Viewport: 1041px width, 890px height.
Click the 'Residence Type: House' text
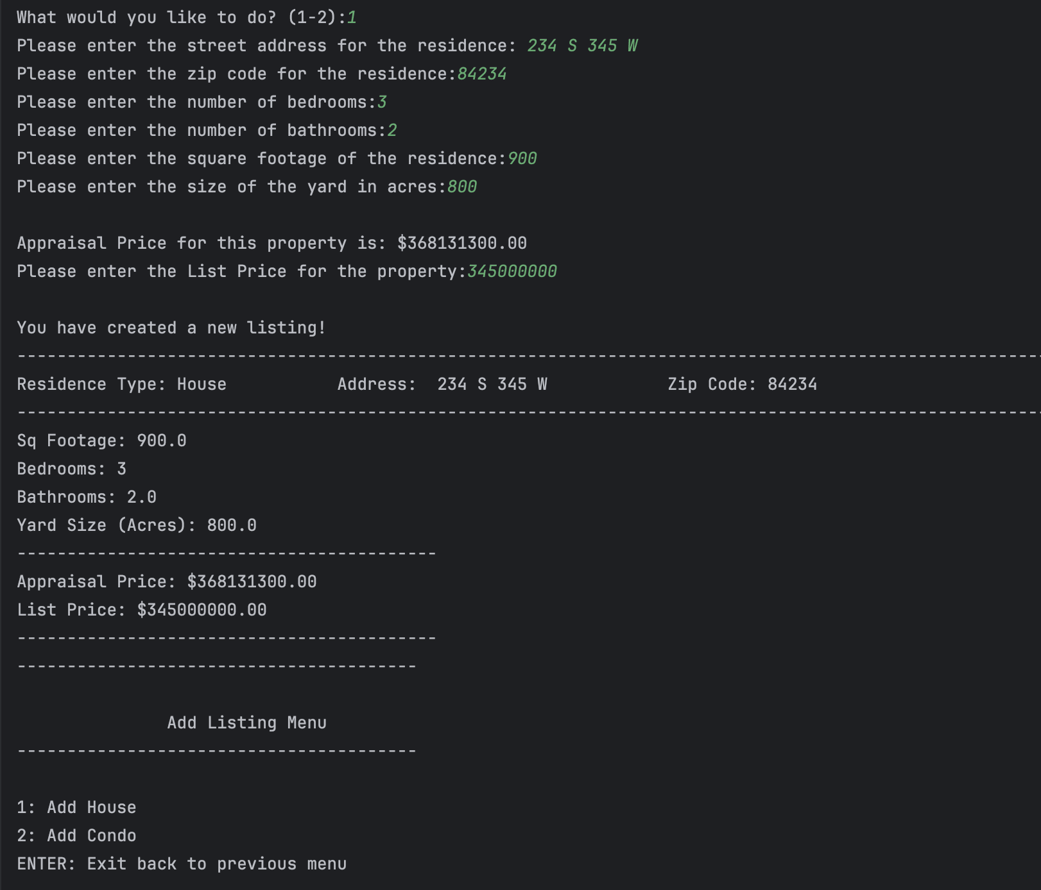click(x=122, y=384)
